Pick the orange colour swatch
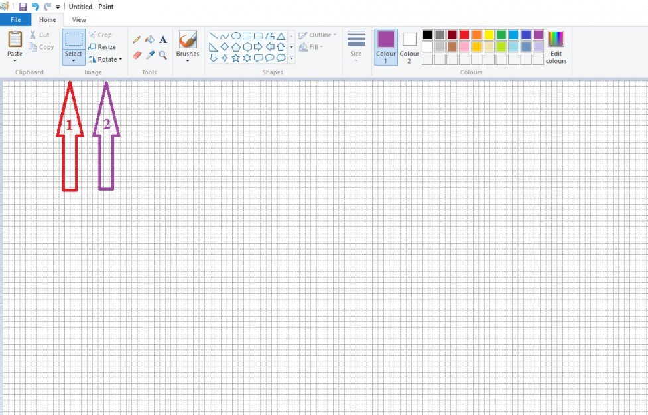 coord(476,35)
